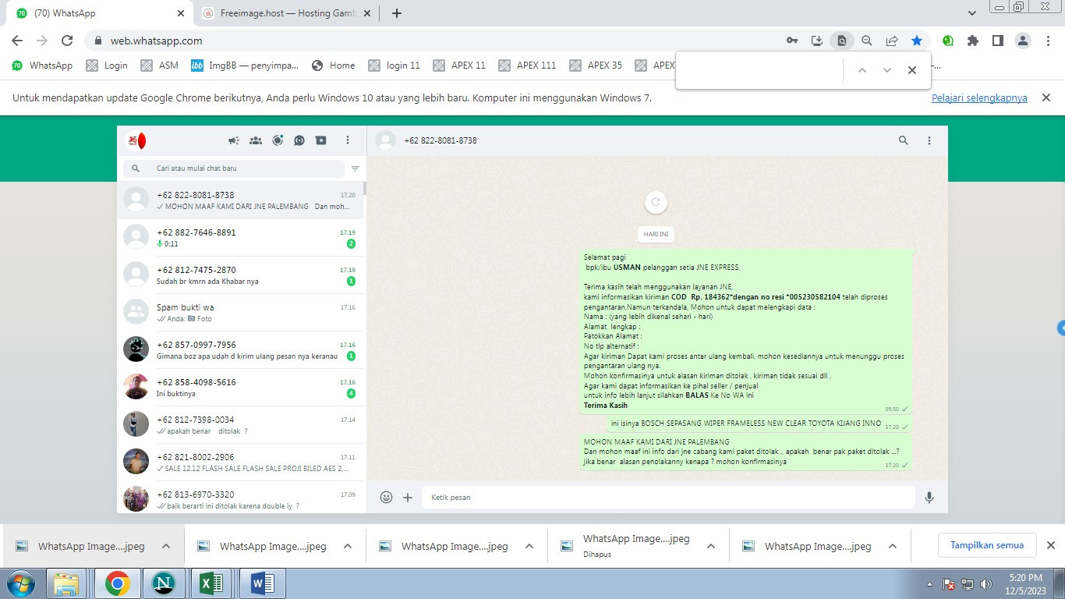Open chat with +62 821-8002-2906
Image resolution: width=1065 pixels, height=599 pixels.
point(240,463)
